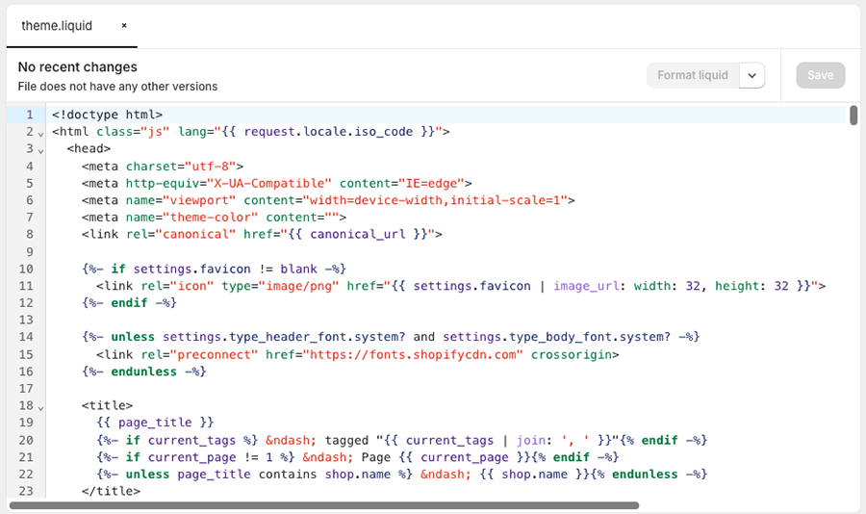
Task: Close the theme.liquid tab
Action: point(124,25)
